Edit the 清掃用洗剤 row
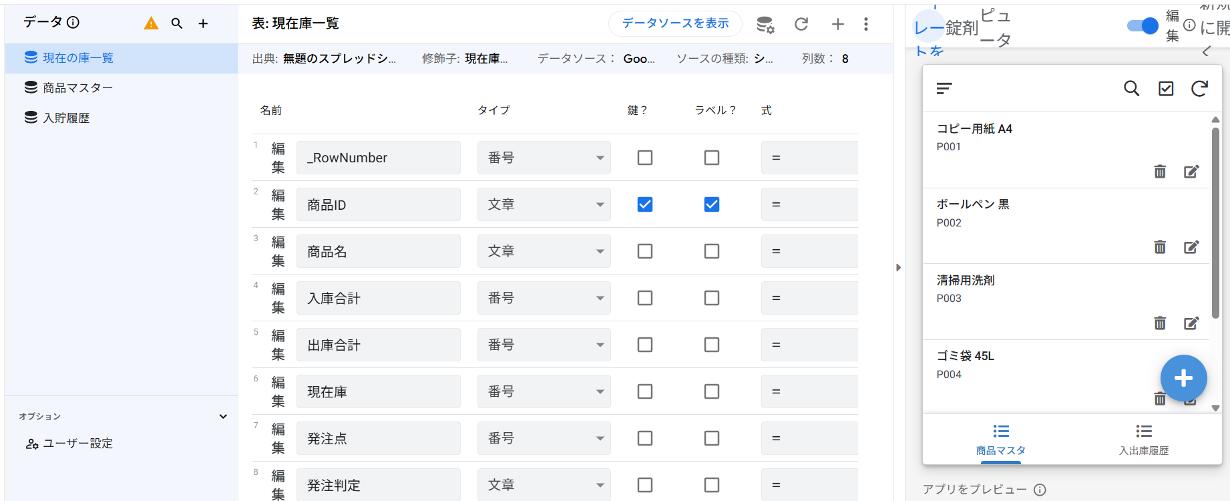The width and height of the screenshot is (1230, 501). [1191, 323]
